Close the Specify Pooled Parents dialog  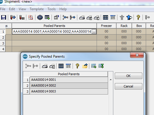[137, 55]
